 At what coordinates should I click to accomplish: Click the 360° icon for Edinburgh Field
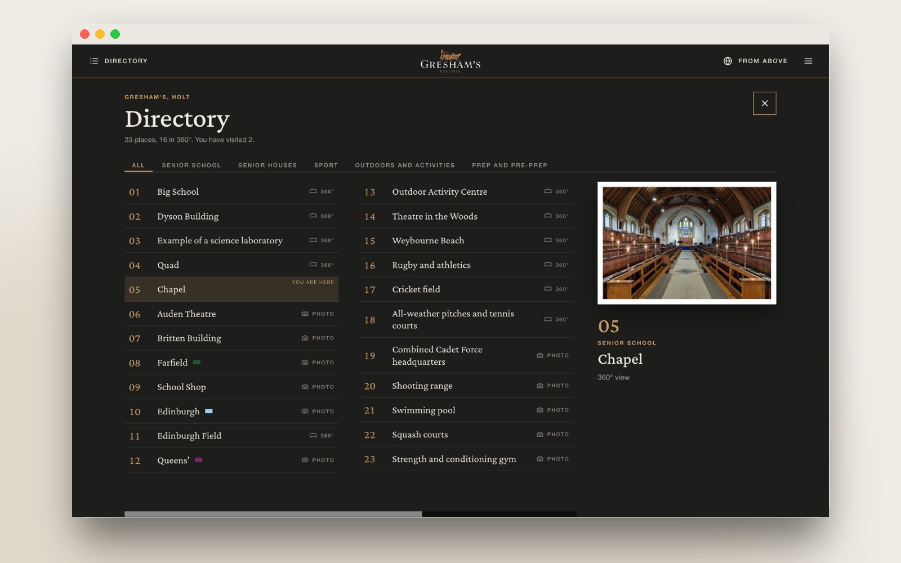click(x=313, y=435)
